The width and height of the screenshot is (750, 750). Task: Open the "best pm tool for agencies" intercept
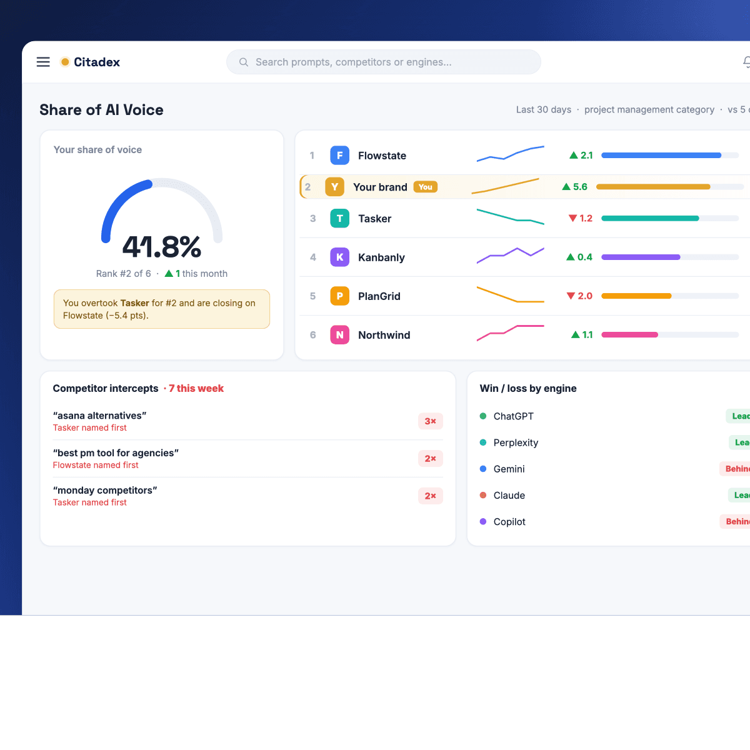[x=247, y=459]
